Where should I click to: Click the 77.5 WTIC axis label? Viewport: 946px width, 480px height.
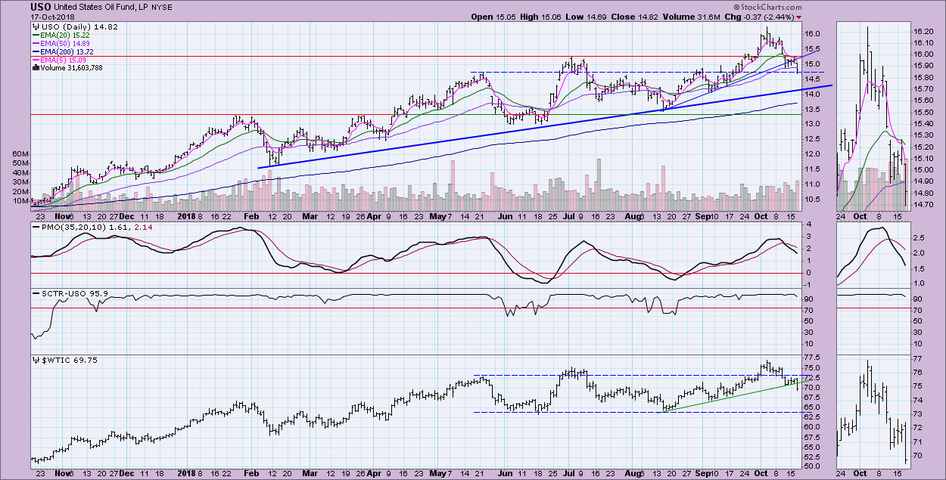812,357
